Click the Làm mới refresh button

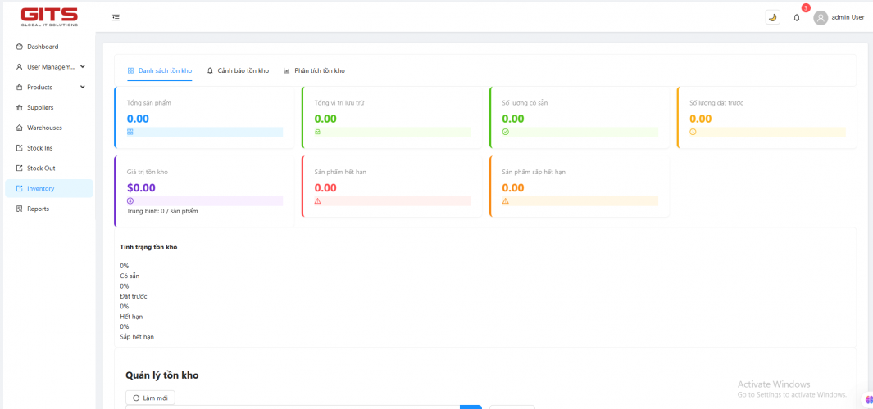(x=151, y=398)
